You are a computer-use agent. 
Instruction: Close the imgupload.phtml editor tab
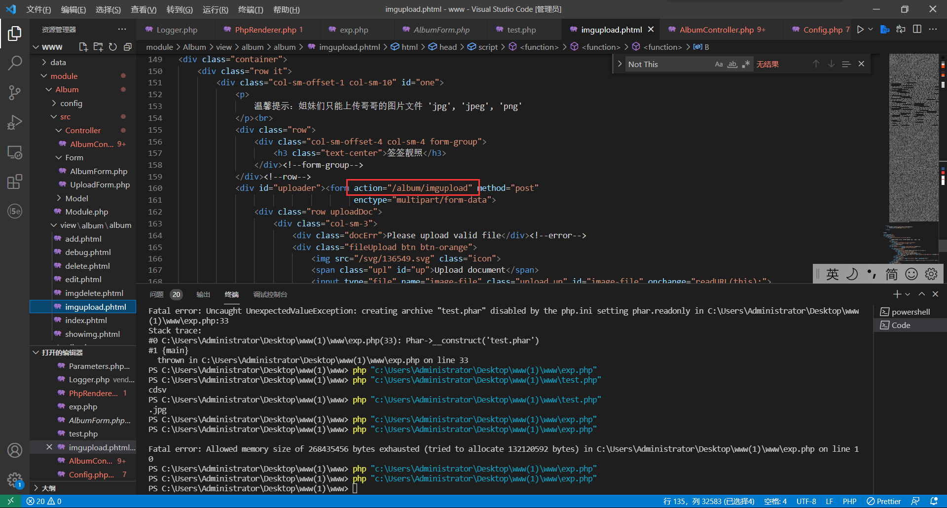coord(651,30)
